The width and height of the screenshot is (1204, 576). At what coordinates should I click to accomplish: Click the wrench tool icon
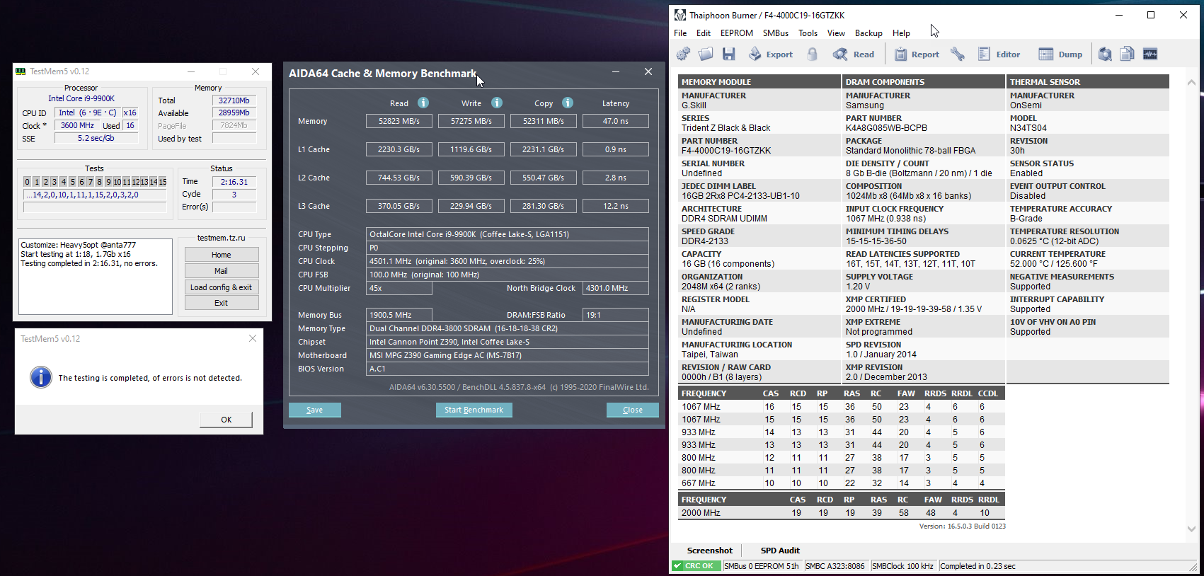click(958, 54)
